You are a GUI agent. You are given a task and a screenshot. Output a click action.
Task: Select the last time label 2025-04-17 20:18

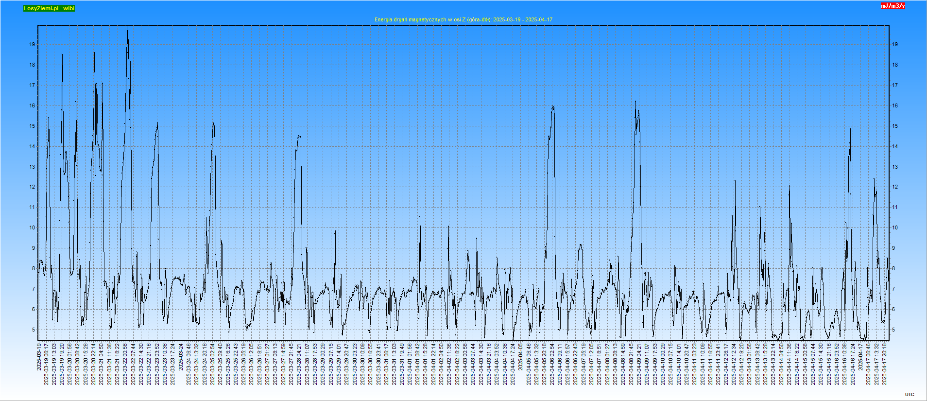click(x=885, y=364)
